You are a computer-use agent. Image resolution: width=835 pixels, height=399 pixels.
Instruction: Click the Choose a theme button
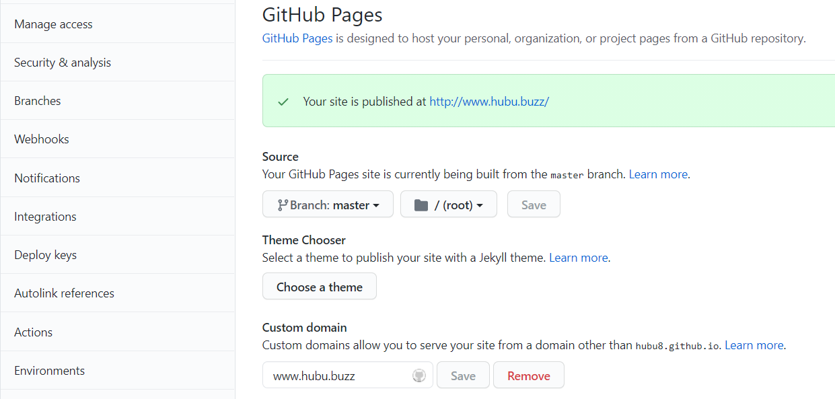click(320, 287)
